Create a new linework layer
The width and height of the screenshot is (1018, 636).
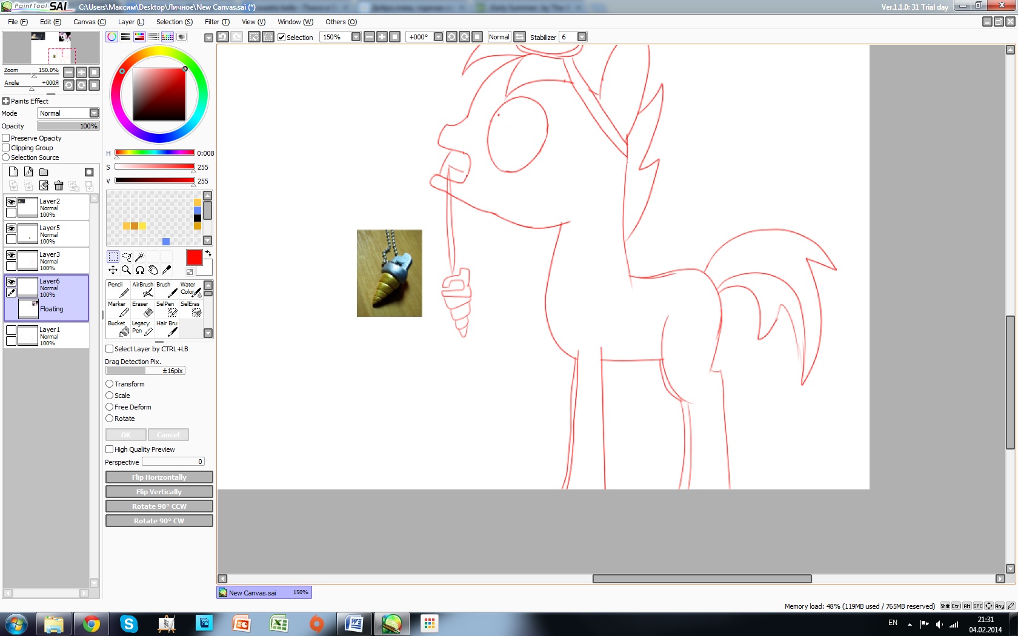(x=28, y=172)
